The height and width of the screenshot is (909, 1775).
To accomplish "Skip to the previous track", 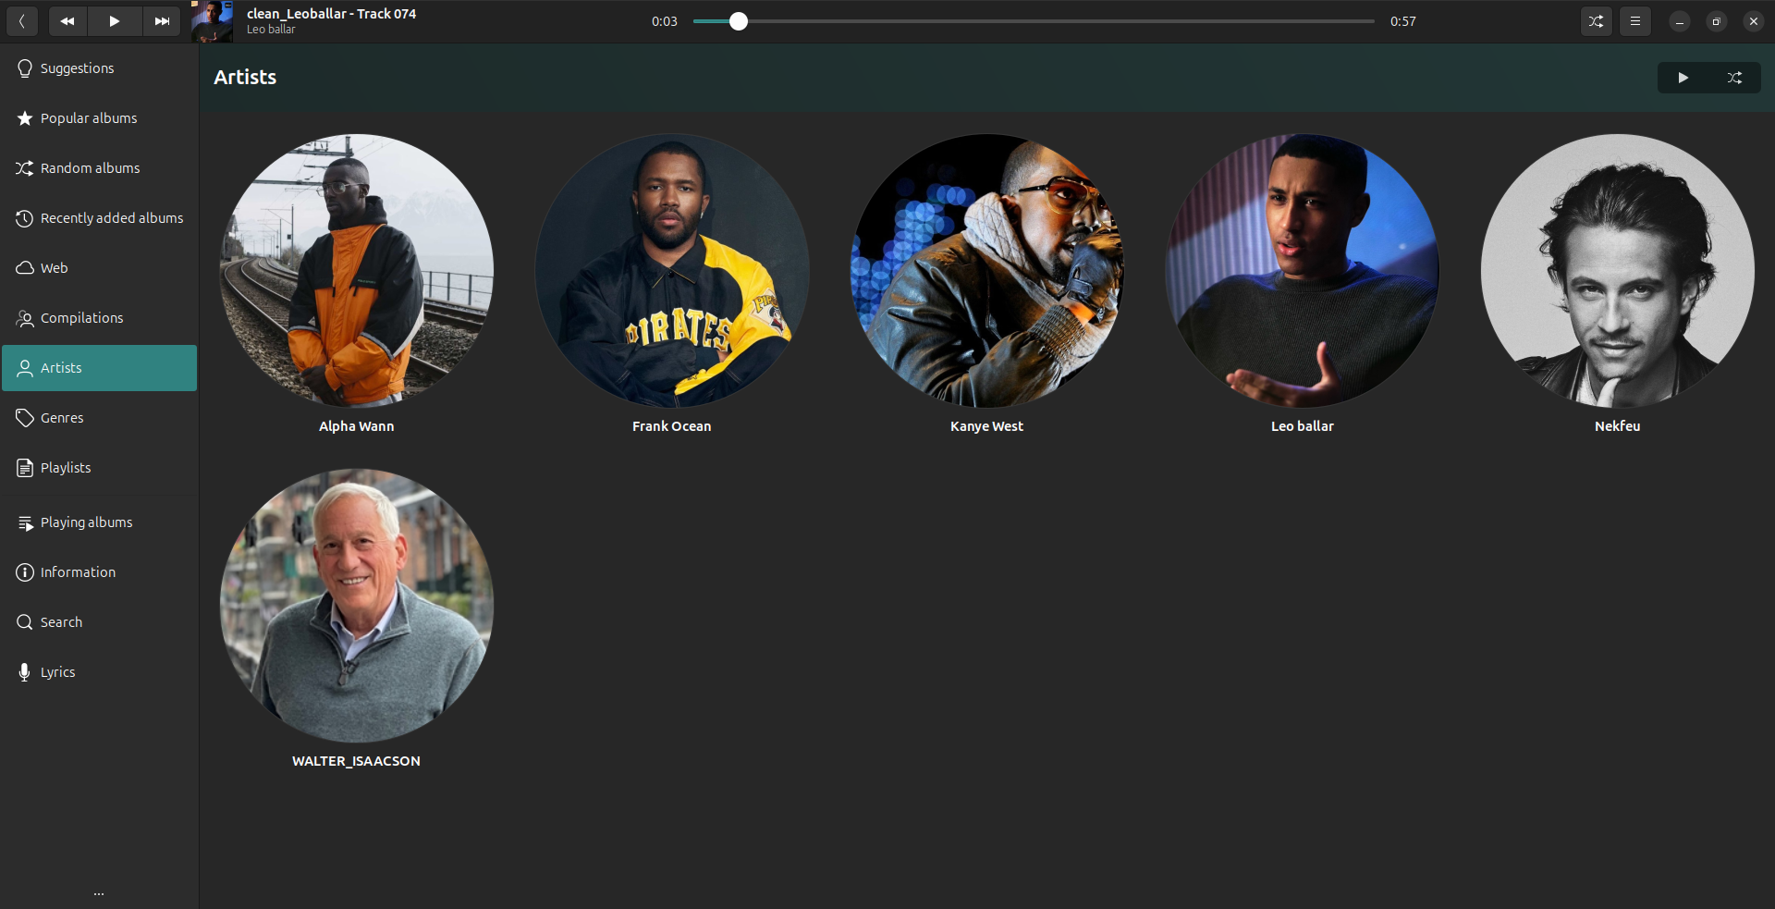I will click(67, 21).
